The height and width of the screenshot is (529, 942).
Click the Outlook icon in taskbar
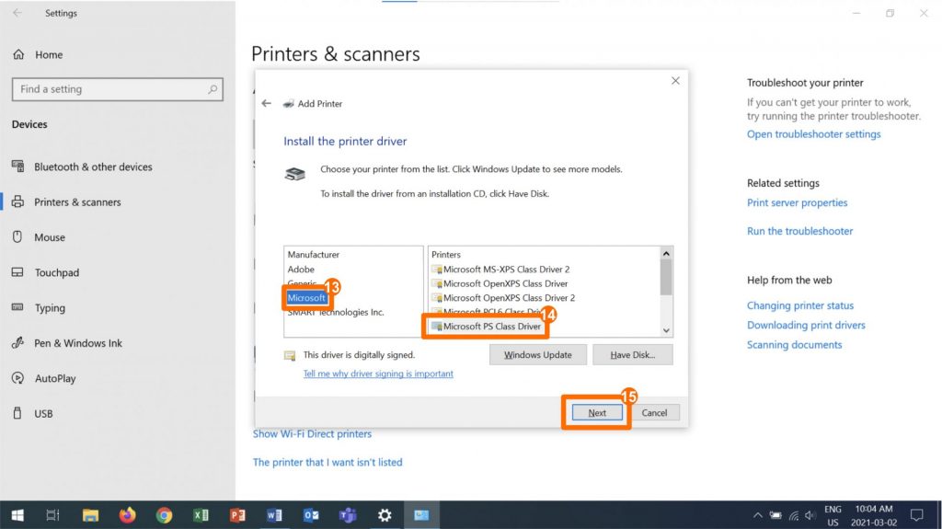[x=311, y=515]
